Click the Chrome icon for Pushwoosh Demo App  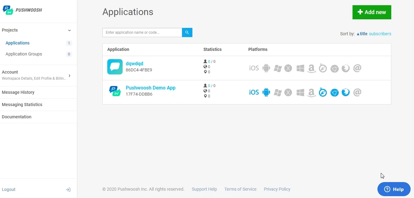pos(334,93)
